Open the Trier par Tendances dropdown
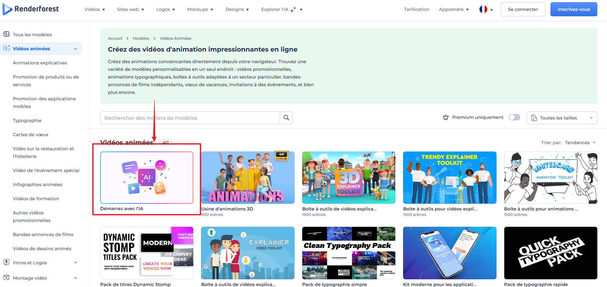This screenshot has width=607, height=287. 580,143
